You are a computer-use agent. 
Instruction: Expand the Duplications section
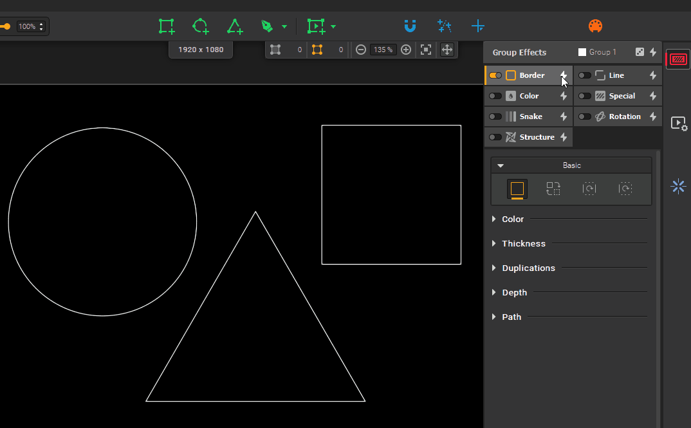pos(528,268)
